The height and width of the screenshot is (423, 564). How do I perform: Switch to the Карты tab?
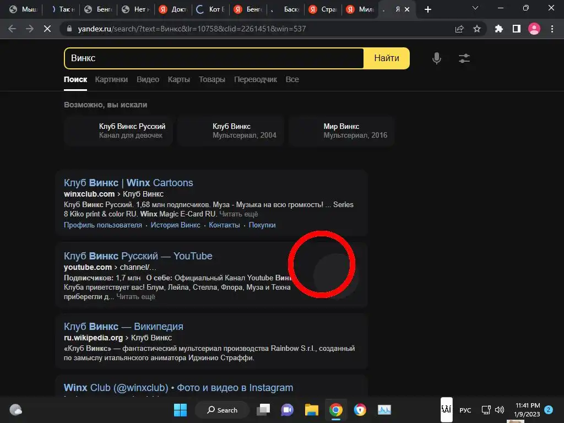179,79
